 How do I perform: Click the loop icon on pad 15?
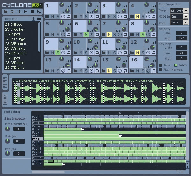(x=125, y=71)
